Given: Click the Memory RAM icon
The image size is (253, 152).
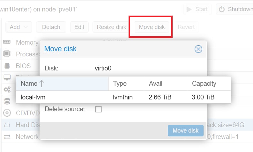Looking at the screenshot, I should pyautogui.click(x=7, y=42).
